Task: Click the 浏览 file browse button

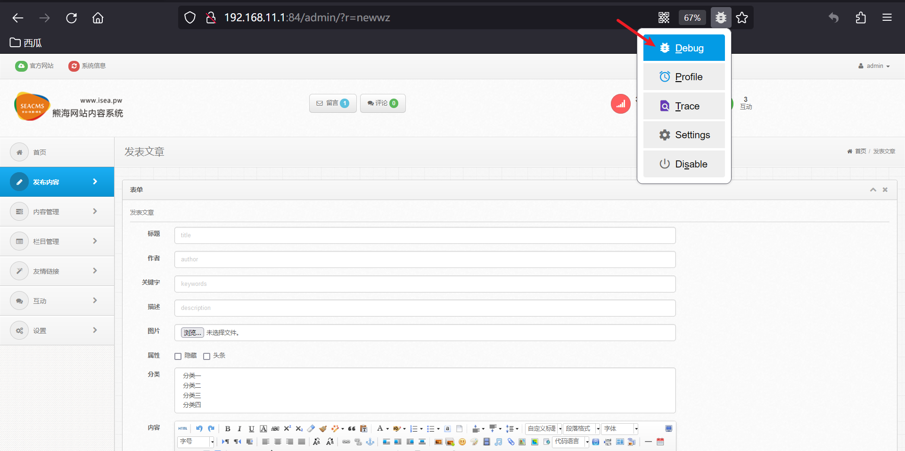Action: point(192,333)
